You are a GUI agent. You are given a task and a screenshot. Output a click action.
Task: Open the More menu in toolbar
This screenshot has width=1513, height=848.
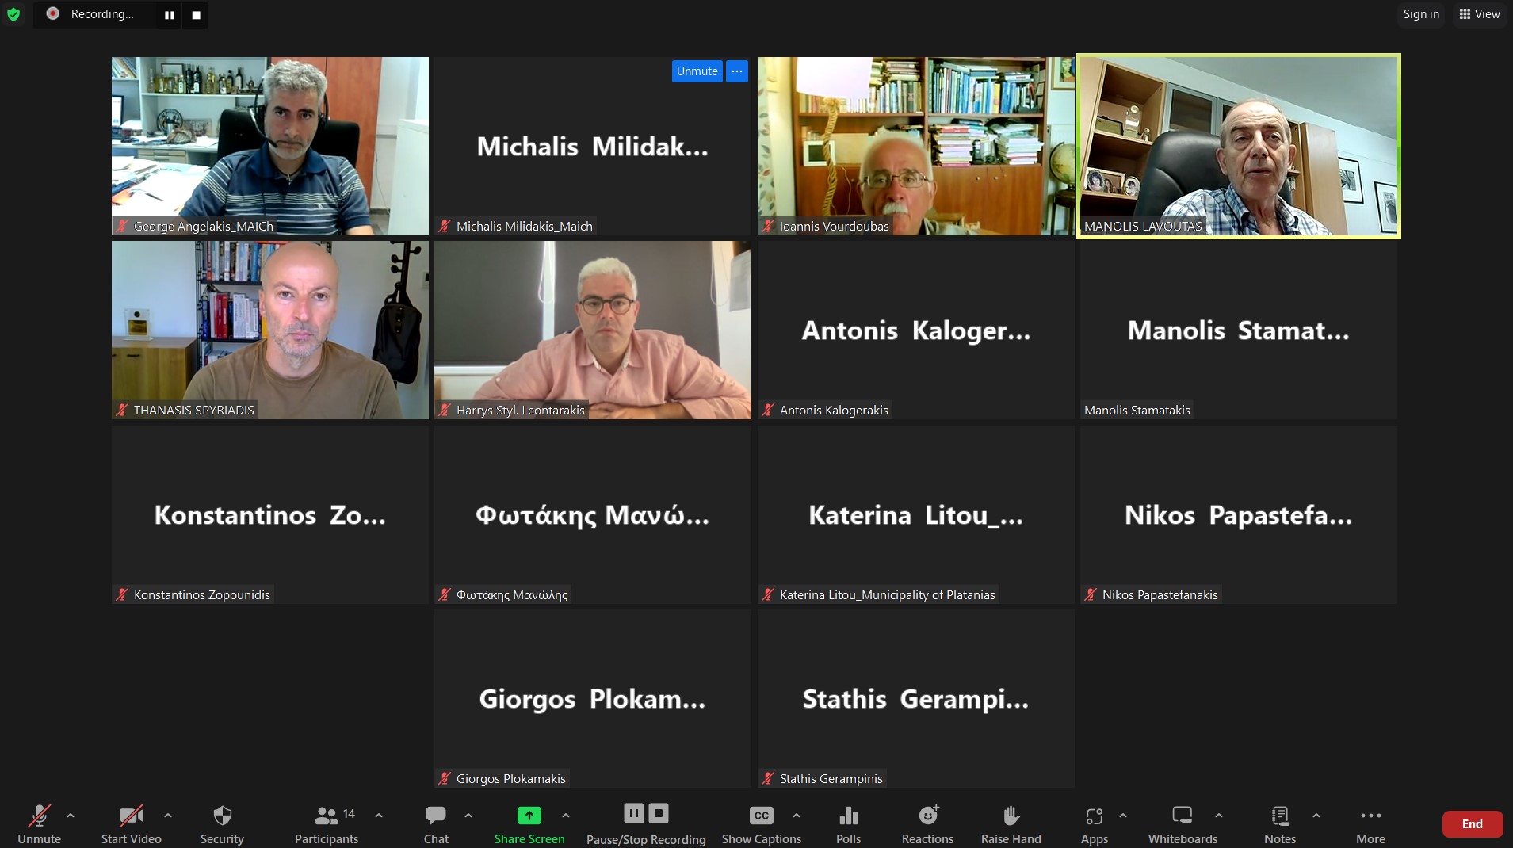(x=1370, y=824)
